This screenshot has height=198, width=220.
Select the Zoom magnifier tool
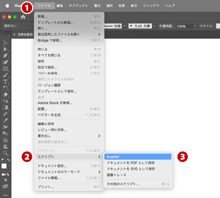point(5,153)
